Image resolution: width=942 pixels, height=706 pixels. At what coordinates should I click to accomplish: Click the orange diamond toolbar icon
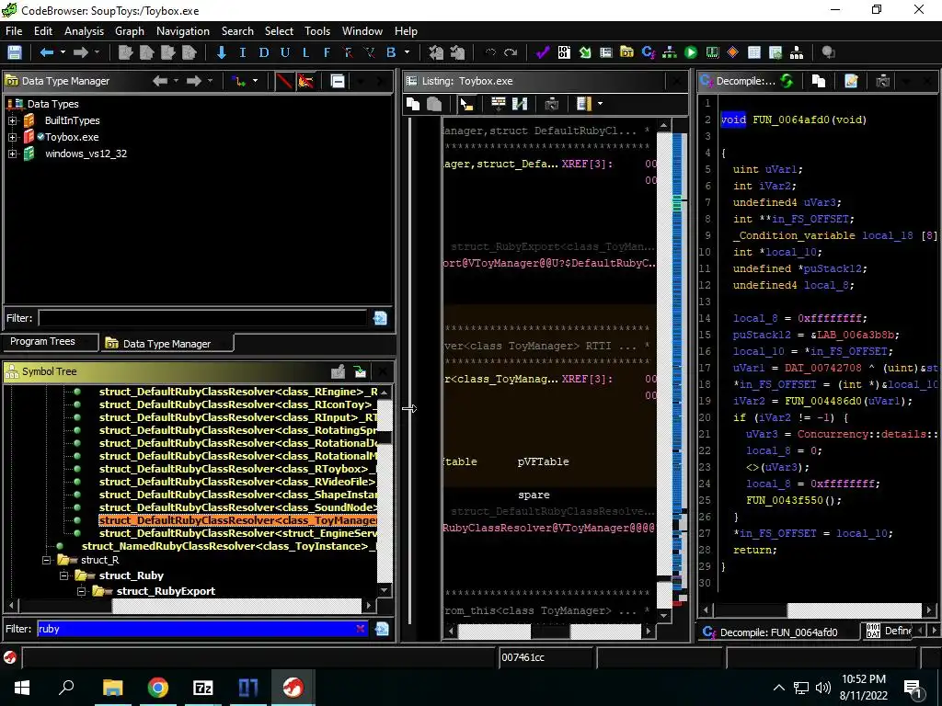(732, 52)
